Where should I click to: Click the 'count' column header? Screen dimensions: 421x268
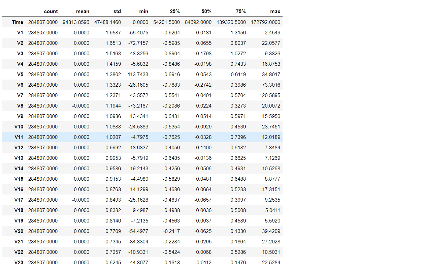51,11
